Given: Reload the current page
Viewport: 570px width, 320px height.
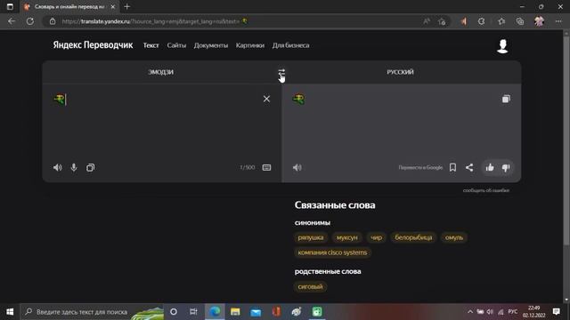Looking at the screenshot, I should 29,21.
